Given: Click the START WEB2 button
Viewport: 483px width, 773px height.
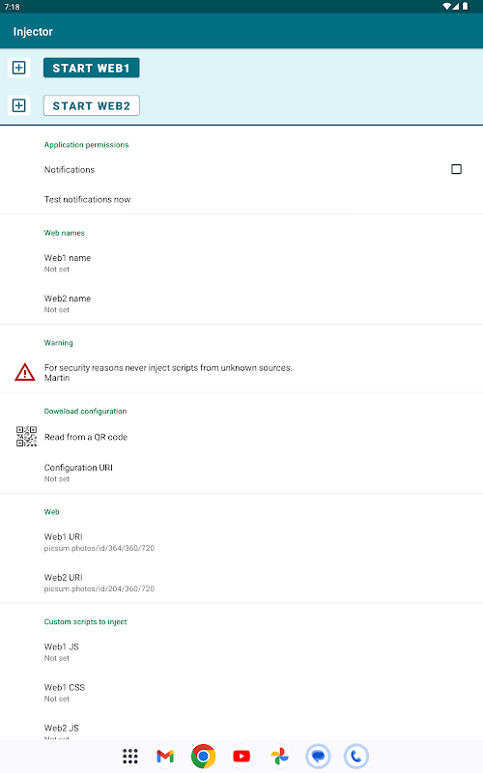Looking at the screenshot, I should 91,105.
